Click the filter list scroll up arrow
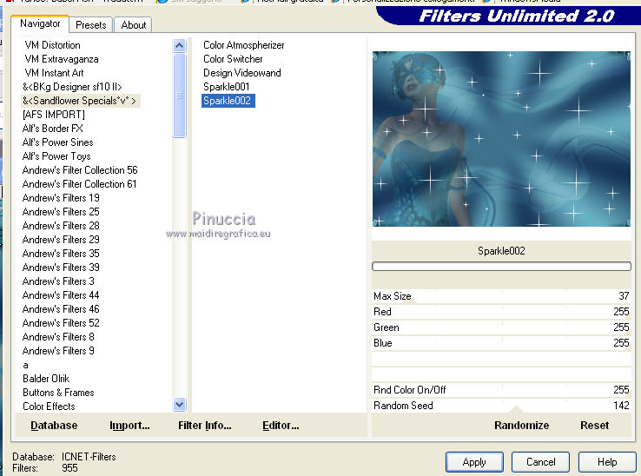This screenshot has width=641, height=476. pos(179,45)
